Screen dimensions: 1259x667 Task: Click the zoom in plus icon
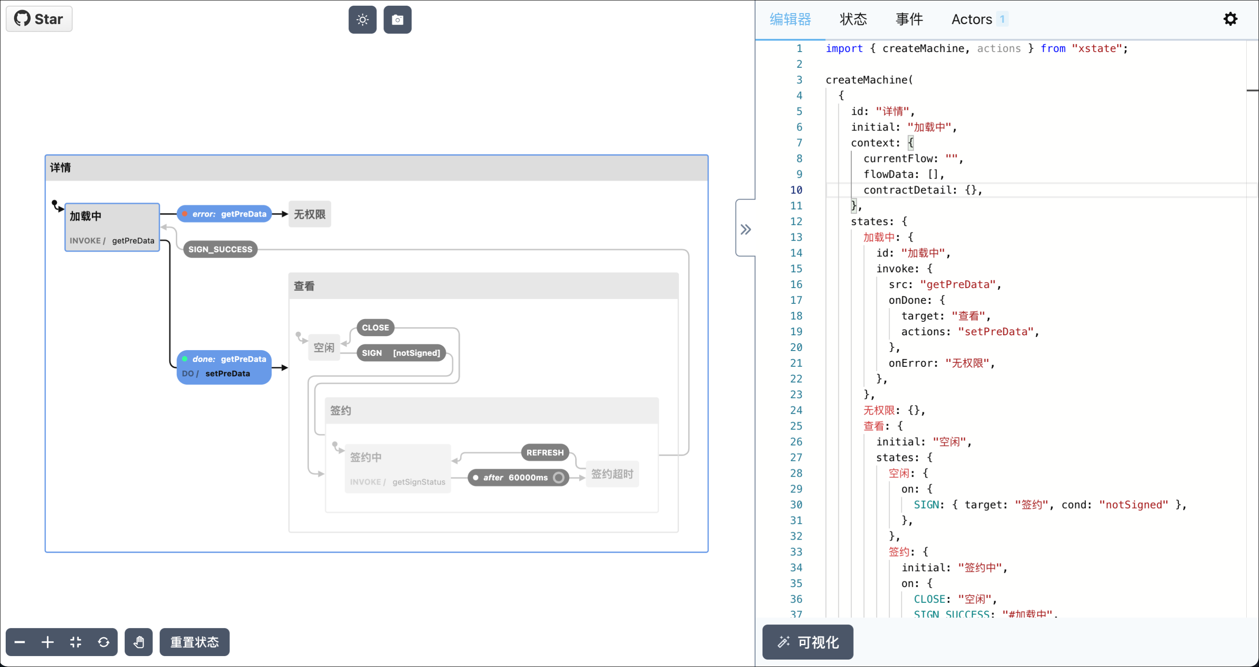[47, 642]
